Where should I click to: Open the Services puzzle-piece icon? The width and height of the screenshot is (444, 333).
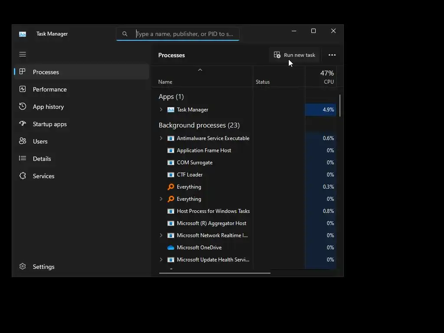pyautogui.click(x=23, y=176)
